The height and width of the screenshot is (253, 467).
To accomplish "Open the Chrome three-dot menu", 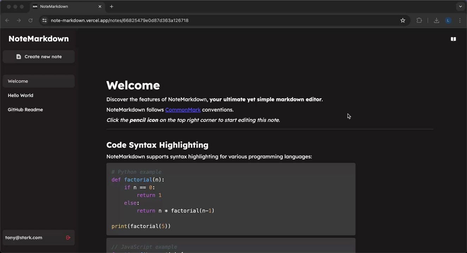I will pos(460,20).
